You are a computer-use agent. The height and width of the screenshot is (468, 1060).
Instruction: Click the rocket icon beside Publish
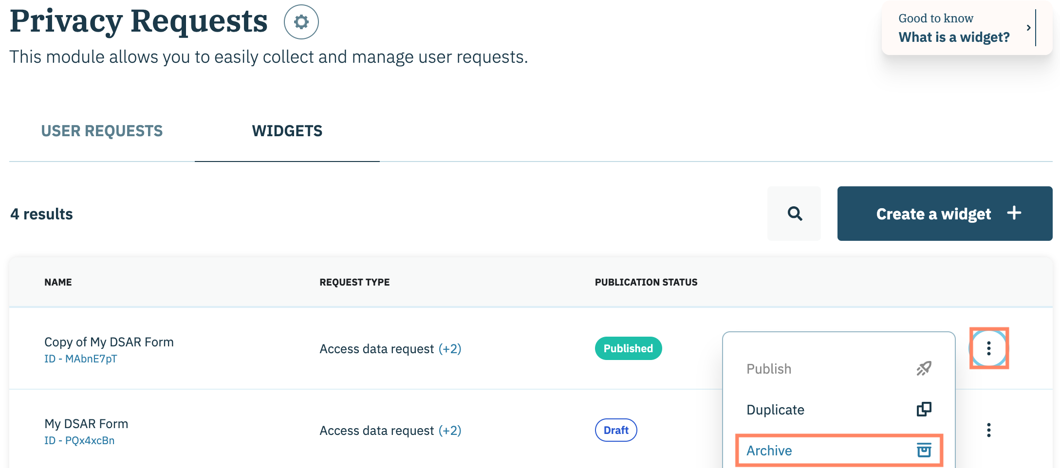click(x=924, y=369)
